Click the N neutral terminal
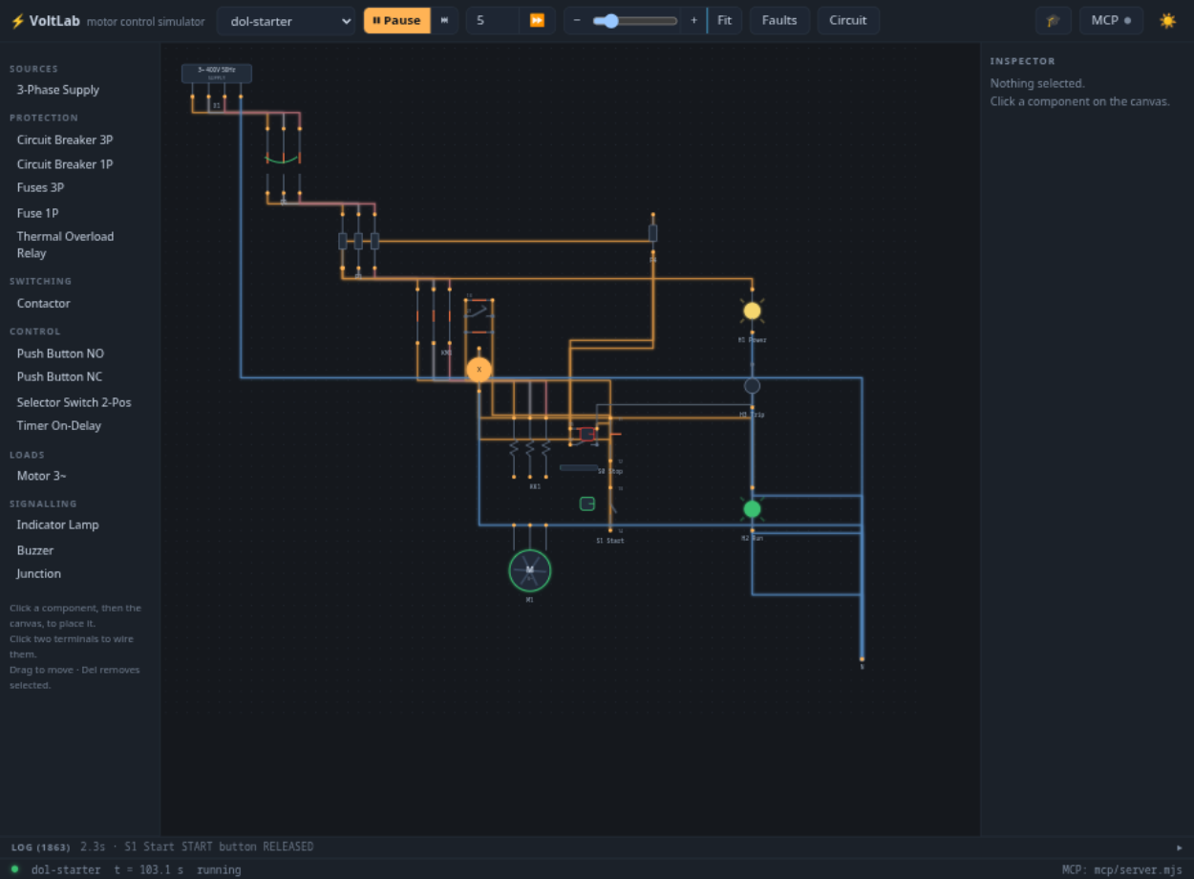The width and height of the screenshot is (1194, 879). 862,659
